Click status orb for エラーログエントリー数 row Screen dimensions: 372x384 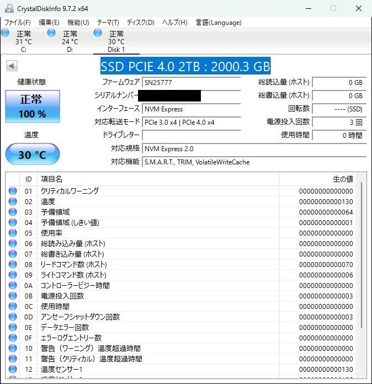point(13,338)
